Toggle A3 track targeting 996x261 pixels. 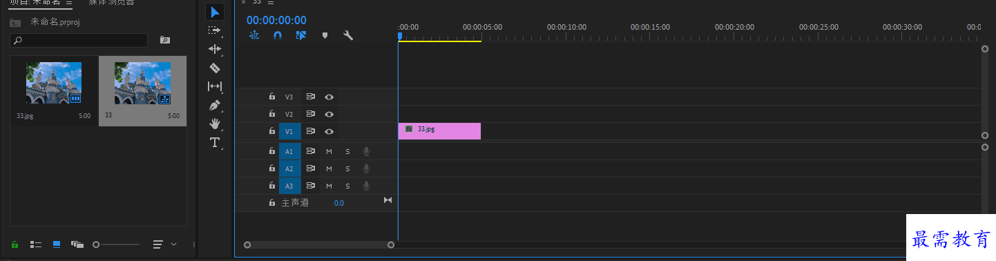coord(289,185)
